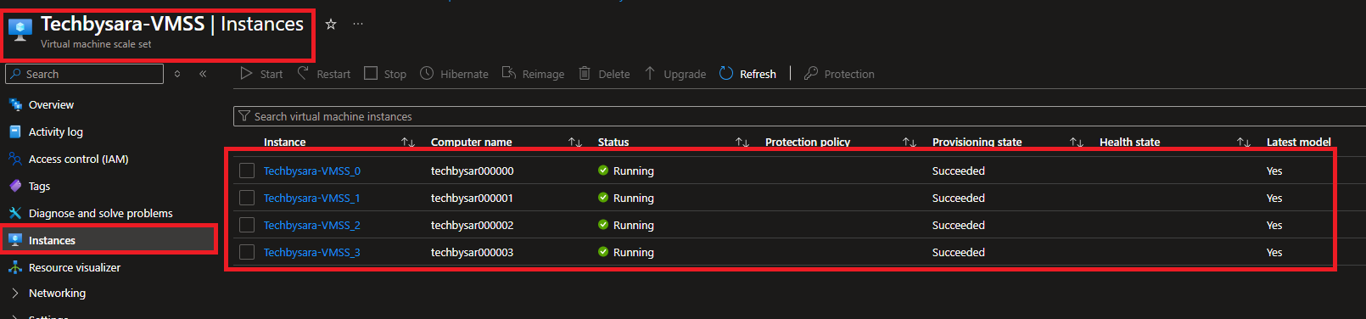Click the Latest model column header
Viewport: 1366px width, 319px height.
tap(1298, 142)
